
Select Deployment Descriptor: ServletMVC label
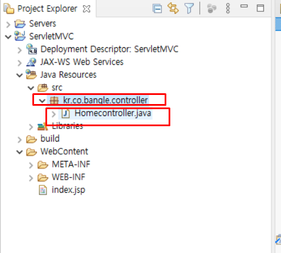coord(110,49)
